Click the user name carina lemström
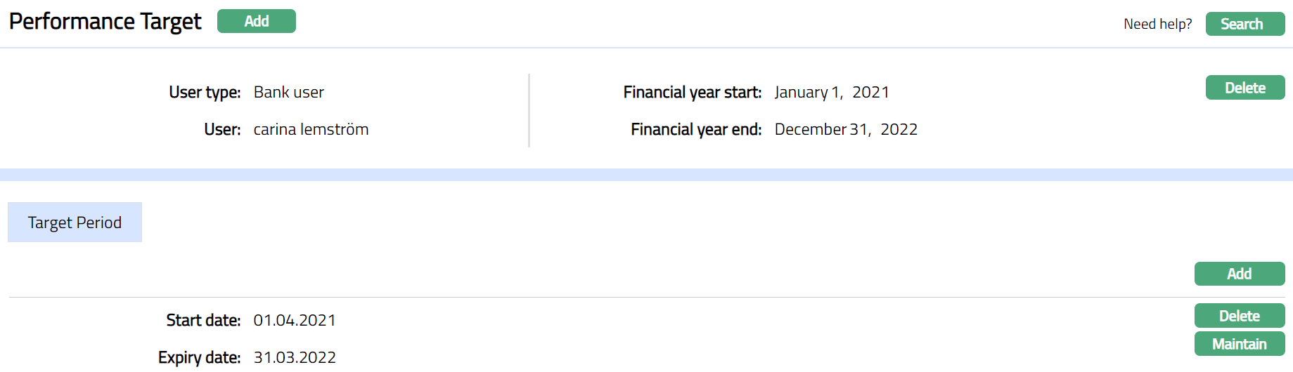This screenshot has width=1293, height=372. click(x=311, y=129)
